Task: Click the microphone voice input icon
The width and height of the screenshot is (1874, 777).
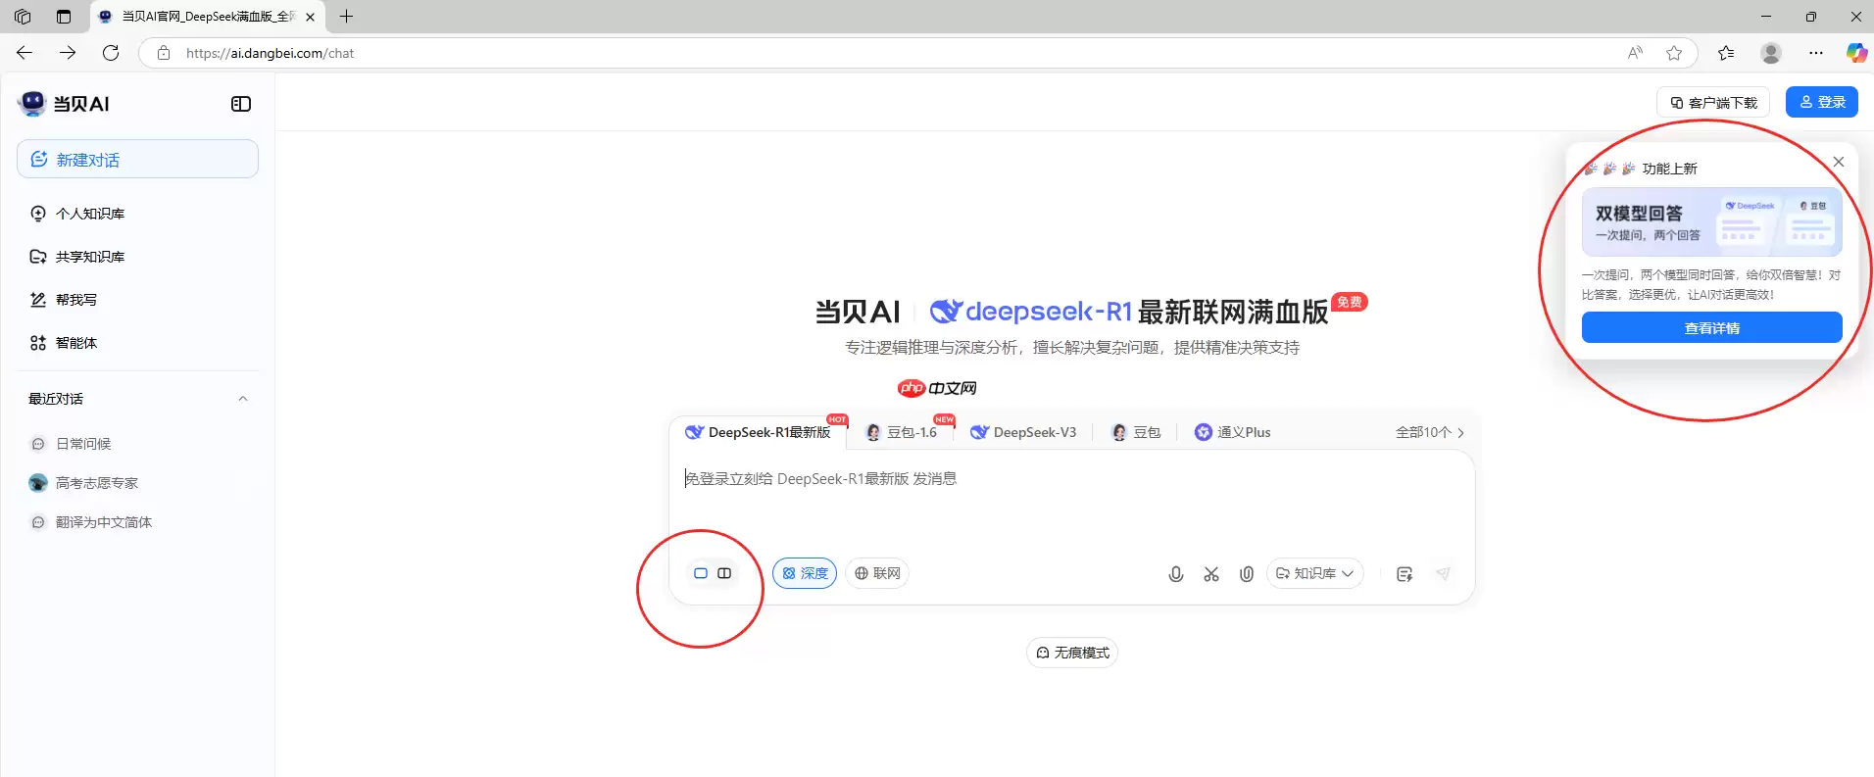Action: click(x=1176, y=574)
